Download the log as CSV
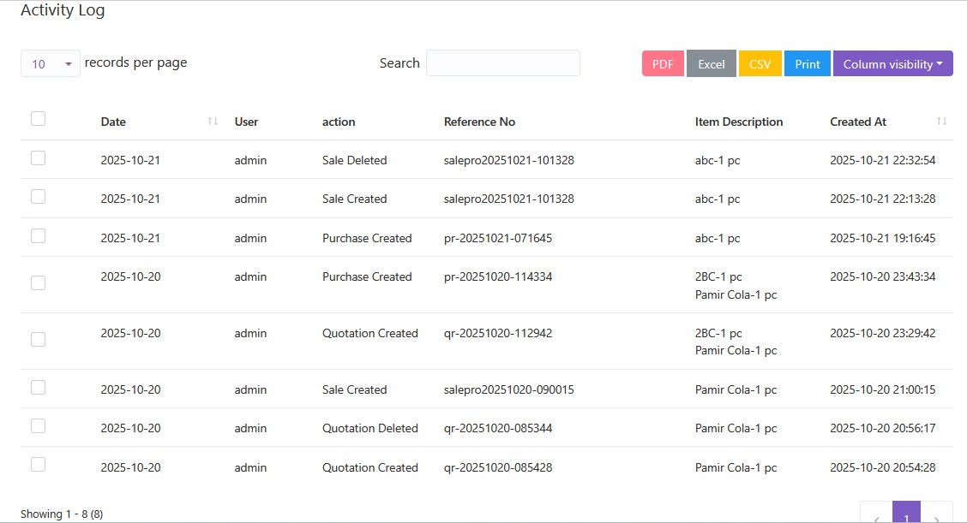This screenshot has width=967, height=523. click(x=760, y=64)
